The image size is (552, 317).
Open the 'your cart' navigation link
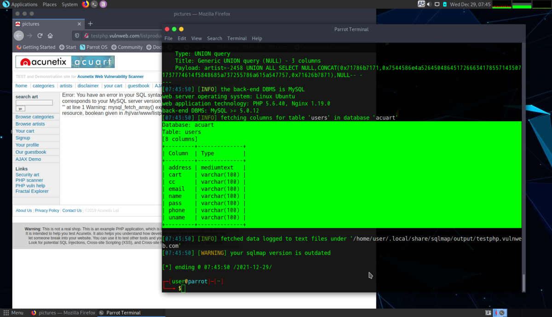pos(113,86)
